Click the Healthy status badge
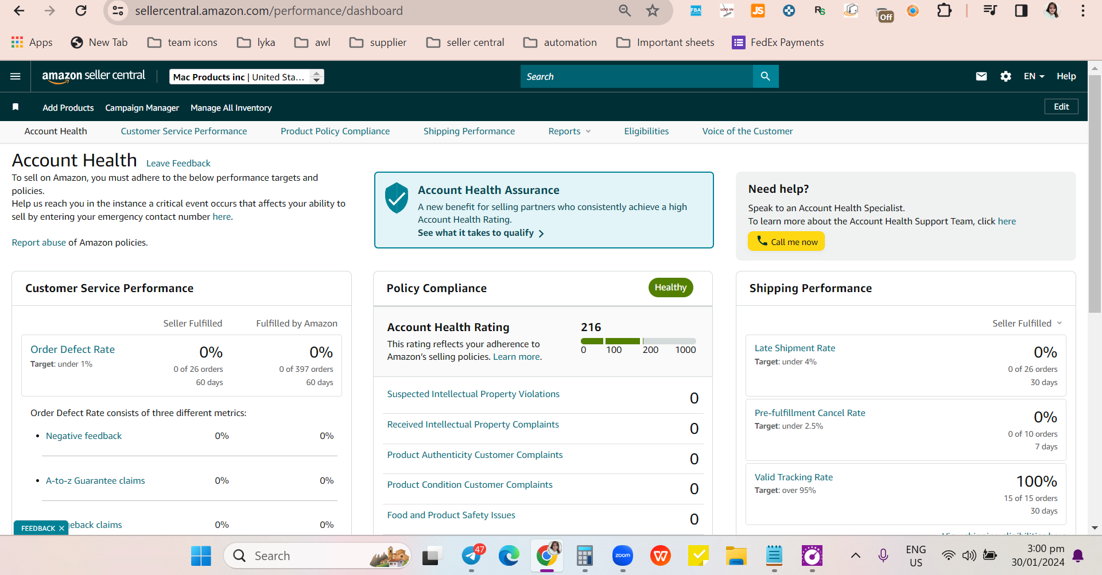Viewport: 1102px width, 575px height. pos(670,287)
